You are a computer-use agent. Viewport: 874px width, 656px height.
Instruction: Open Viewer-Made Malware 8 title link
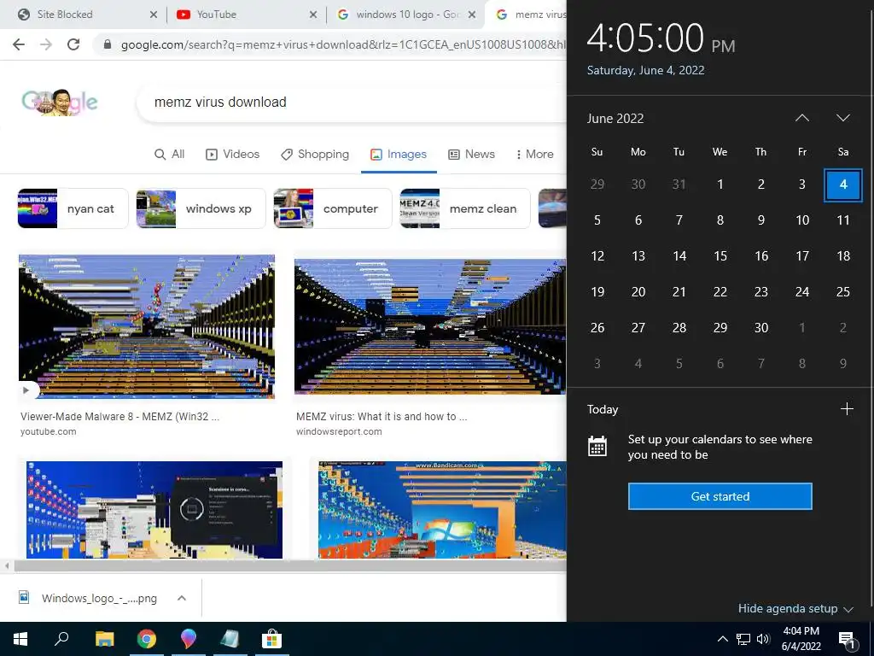(x=119, y=417)
